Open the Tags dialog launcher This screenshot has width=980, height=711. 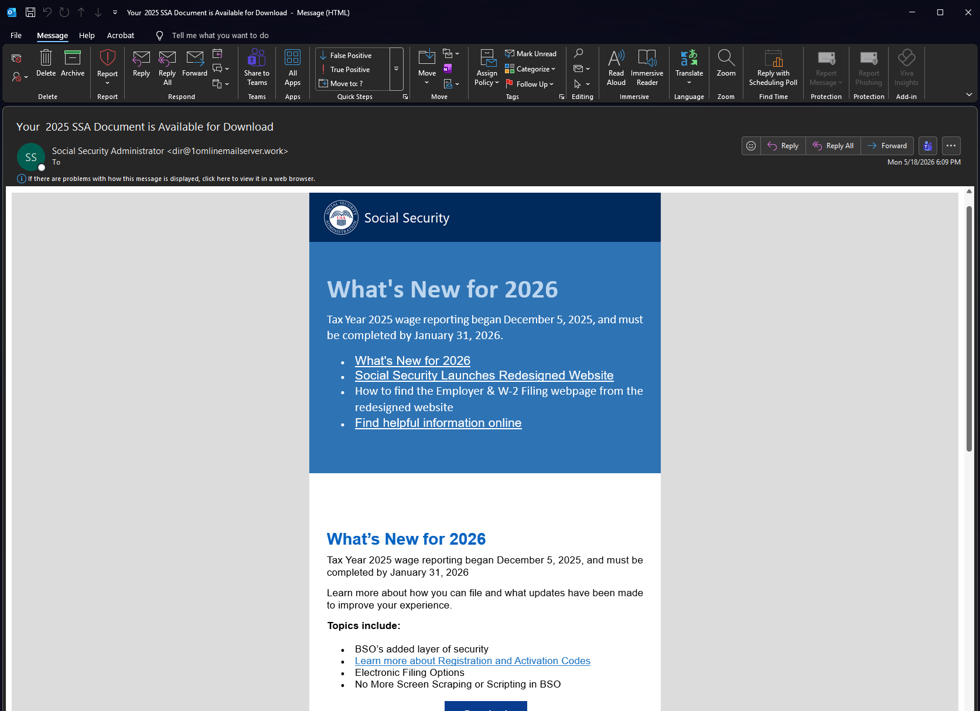(x=562, y=97)
